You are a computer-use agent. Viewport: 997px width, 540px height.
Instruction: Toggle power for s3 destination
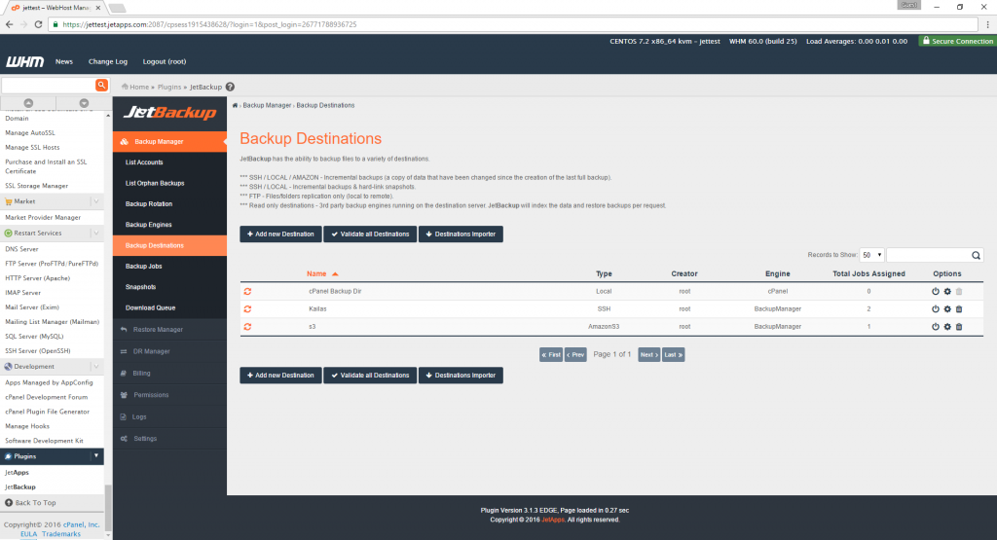click(936, 327)
